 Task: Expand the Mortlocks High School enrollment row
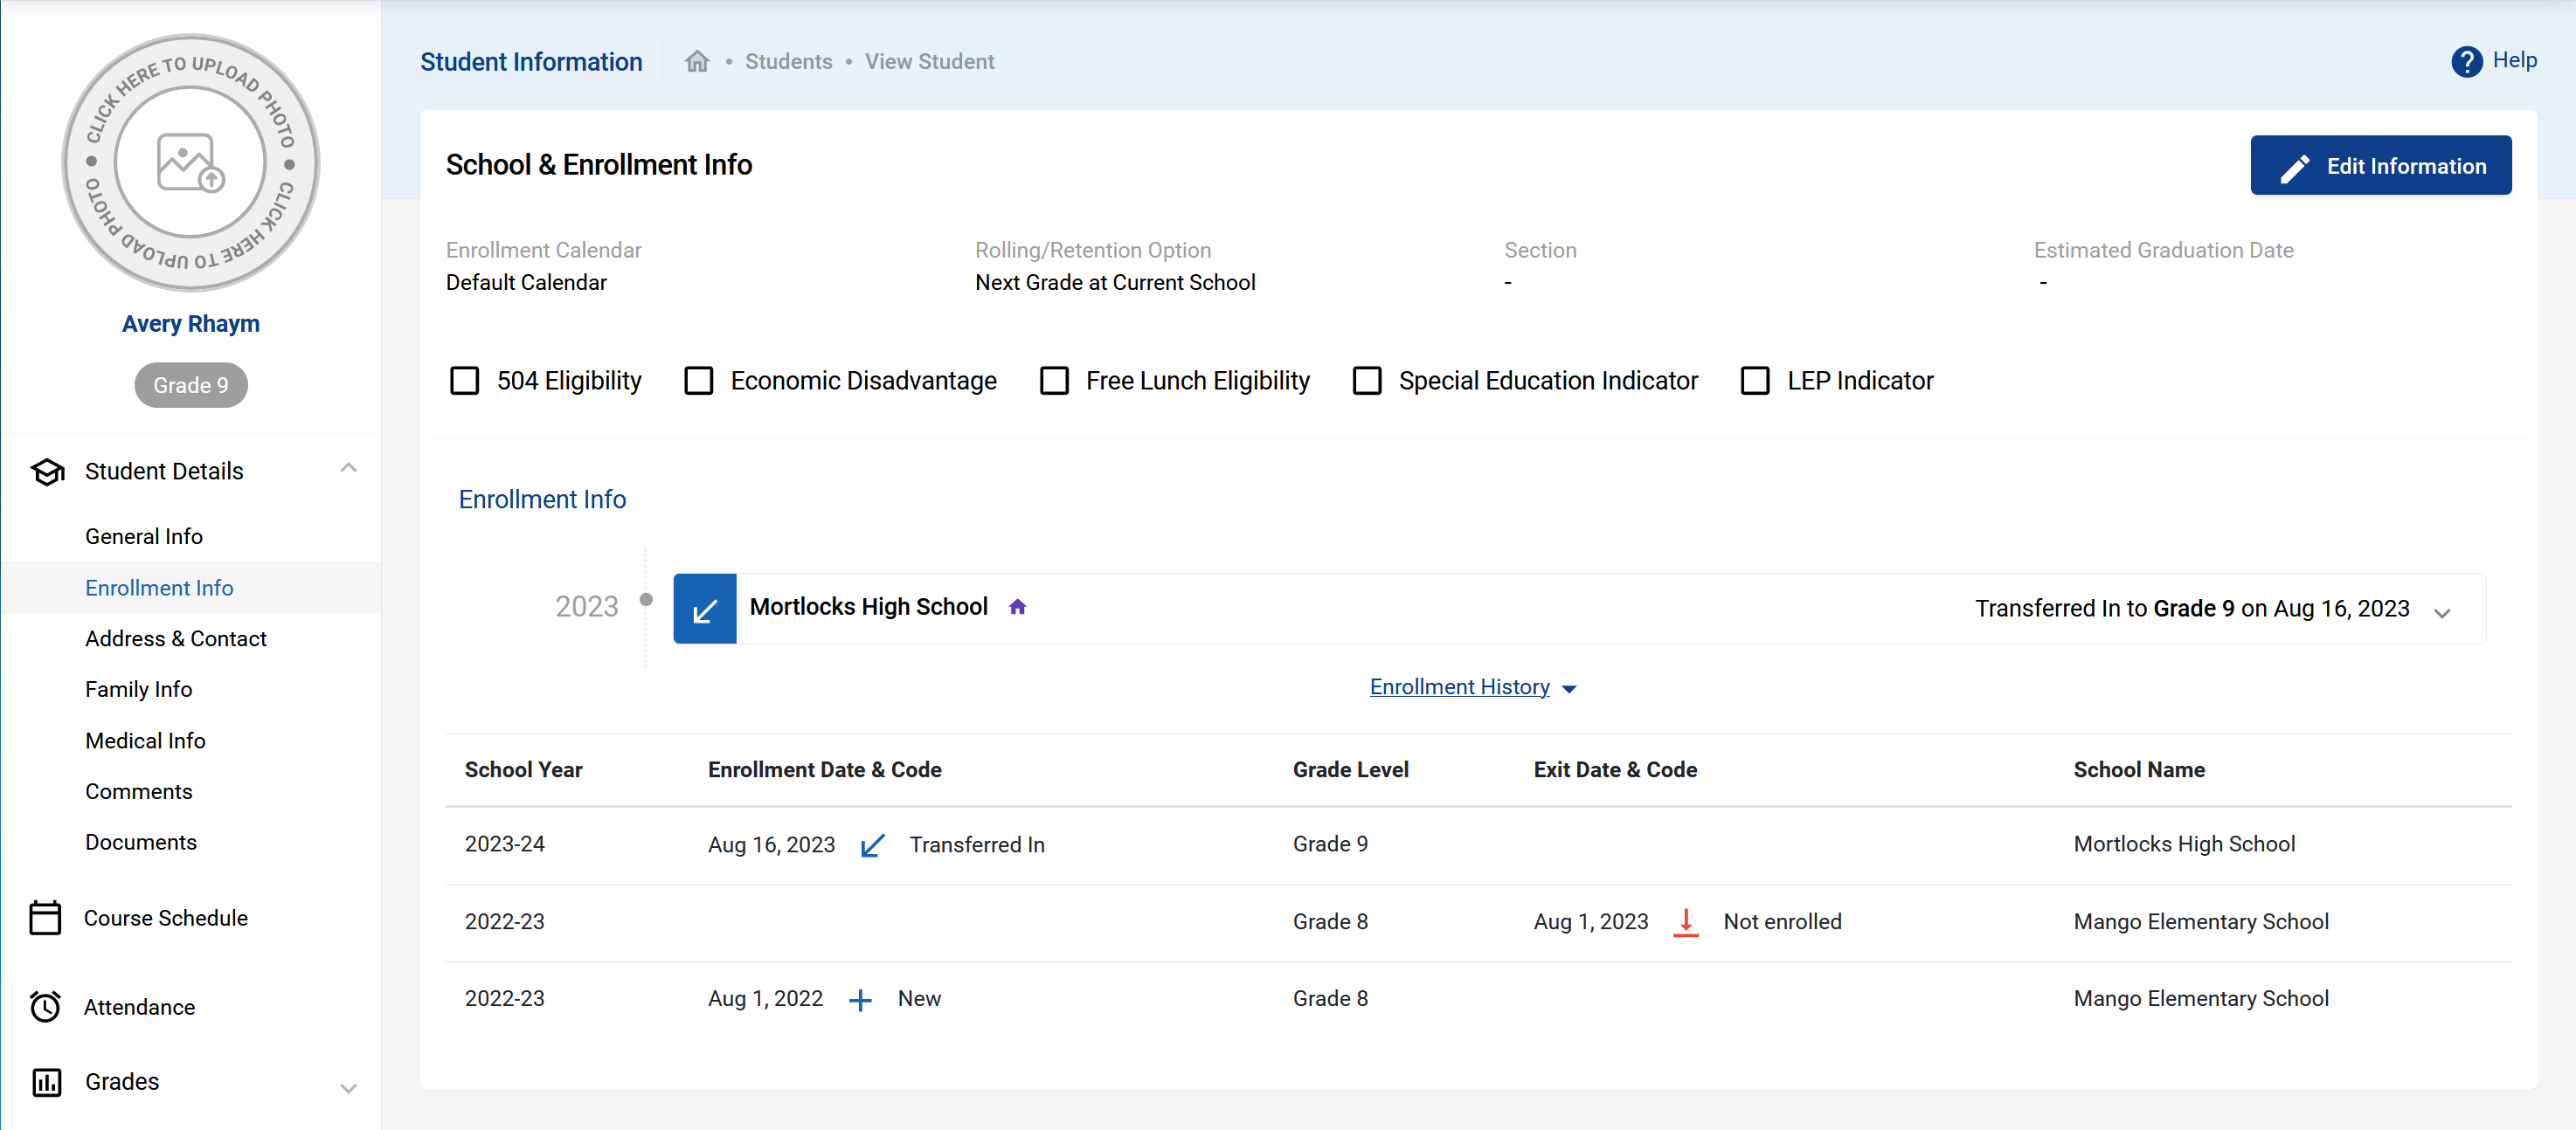tap(2442, 612)
